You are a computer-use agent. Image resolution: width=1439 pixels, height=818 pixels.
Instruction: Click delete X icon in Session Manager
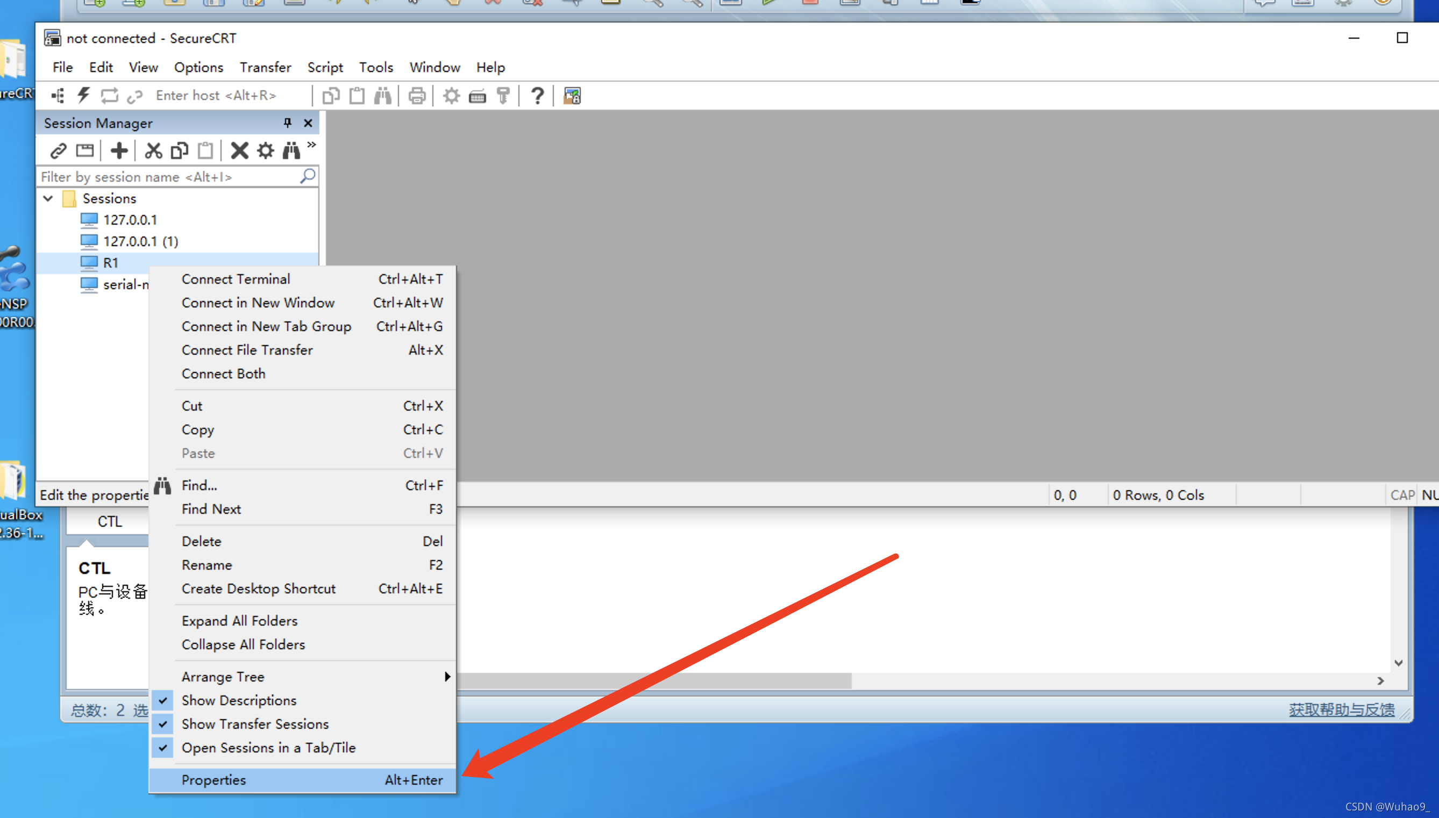tap(239, 150)
